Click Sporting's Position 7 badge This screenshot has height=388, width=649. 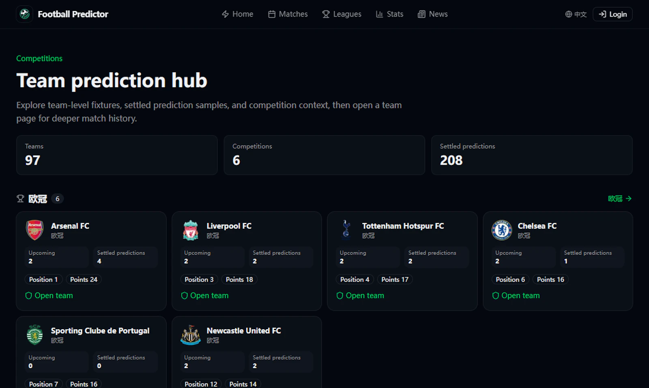tap(43, 384)
